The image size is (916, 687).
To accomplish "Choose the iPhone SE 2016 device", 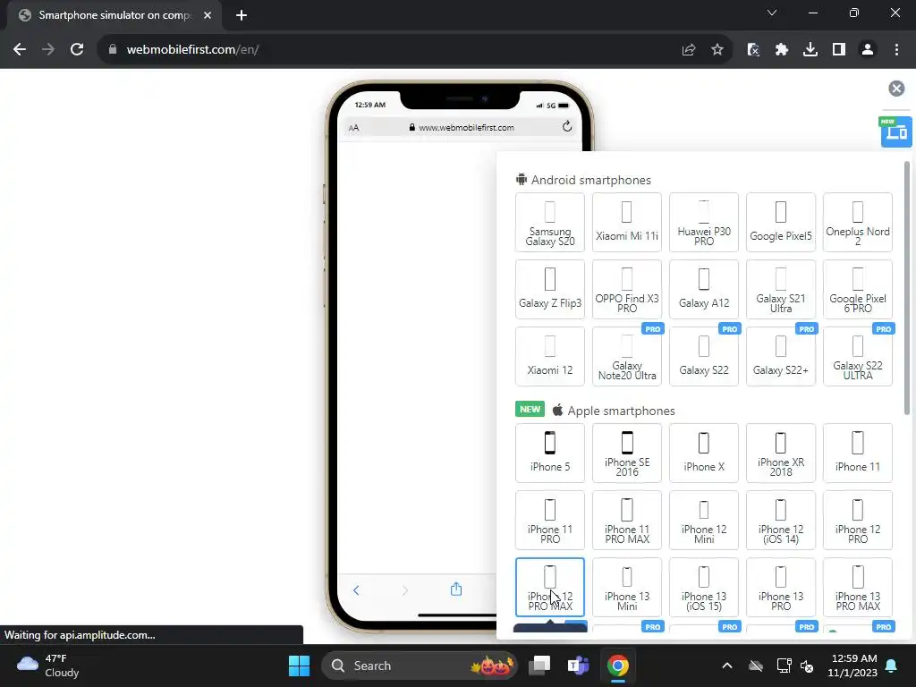I will tap(627, 454).
